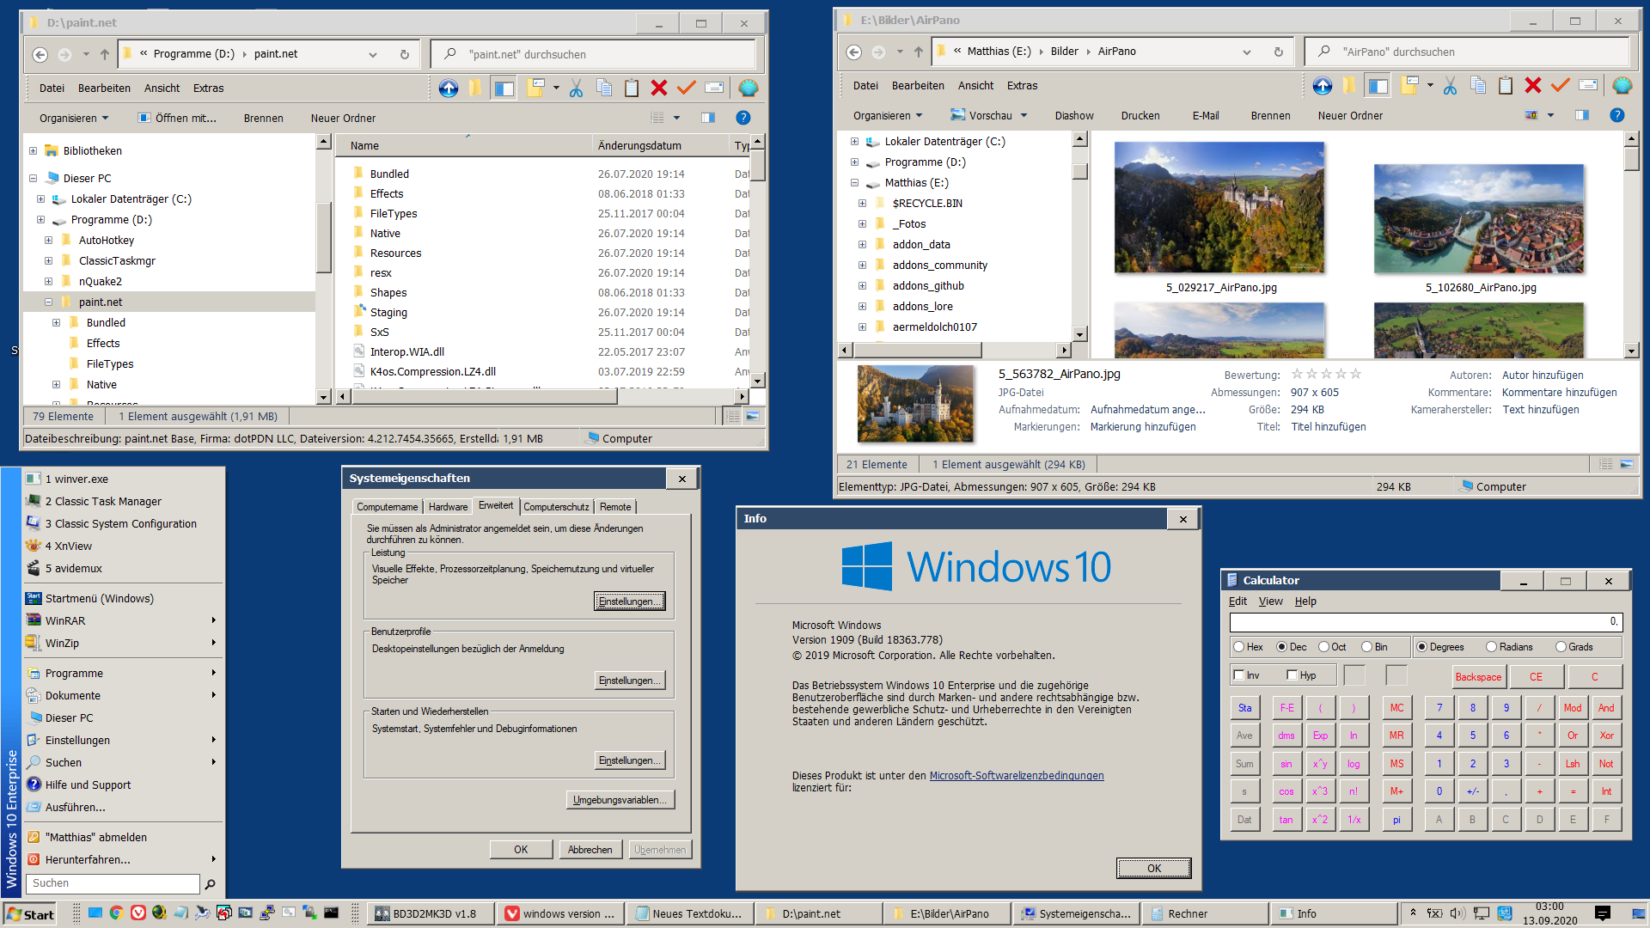Screen dimensions: 1650x928
Task: Click the Cut scissors icon in paint.net explorer toolbar
Action: pos(576,88)
